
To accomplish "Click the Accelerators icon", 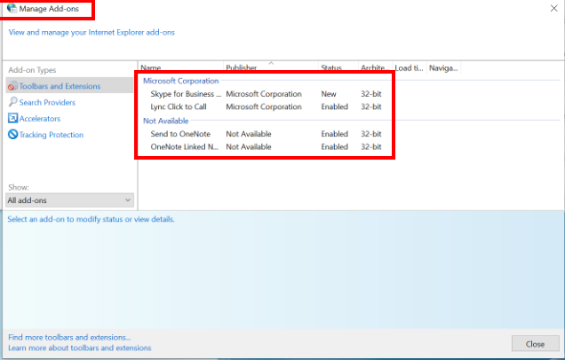I will point(13,119).
